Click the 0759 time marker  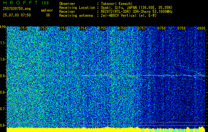pos(182,28)
